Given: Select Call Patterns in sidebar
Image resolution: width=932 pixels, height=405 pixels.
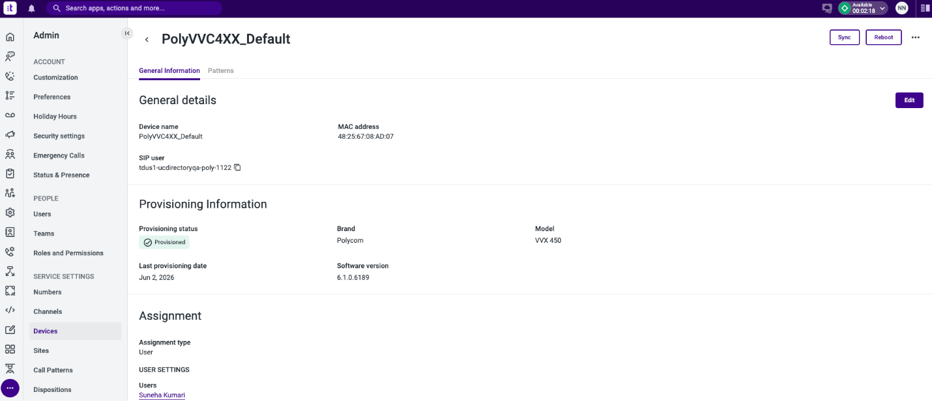Looking at the screenshot, I should point(53,370).
